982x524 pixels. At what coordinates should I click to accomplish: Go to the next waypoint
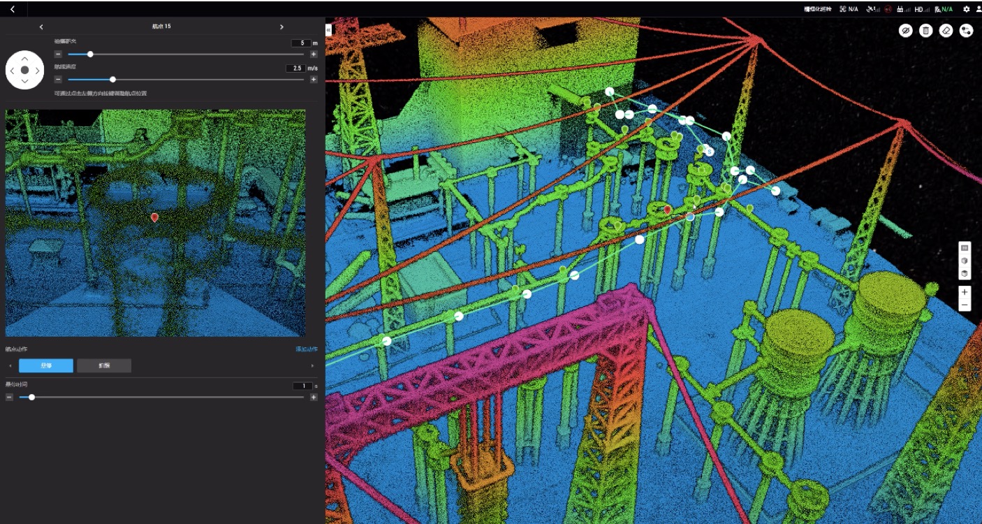281,27
